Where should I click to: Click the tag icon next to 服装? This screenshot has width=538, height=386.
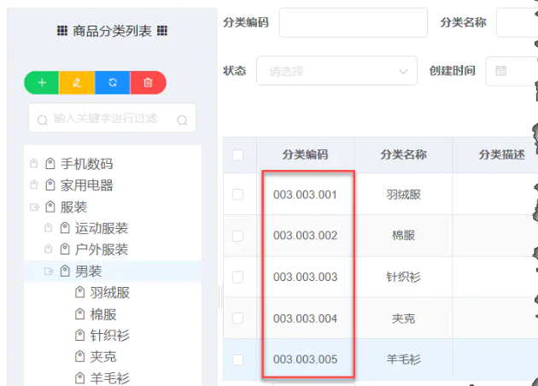click(x=50, y=207)
